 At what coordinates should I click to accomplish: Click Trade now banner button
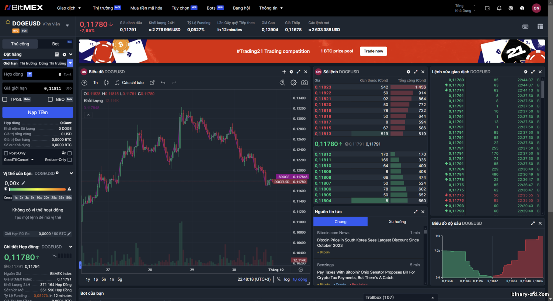point(373,51)
